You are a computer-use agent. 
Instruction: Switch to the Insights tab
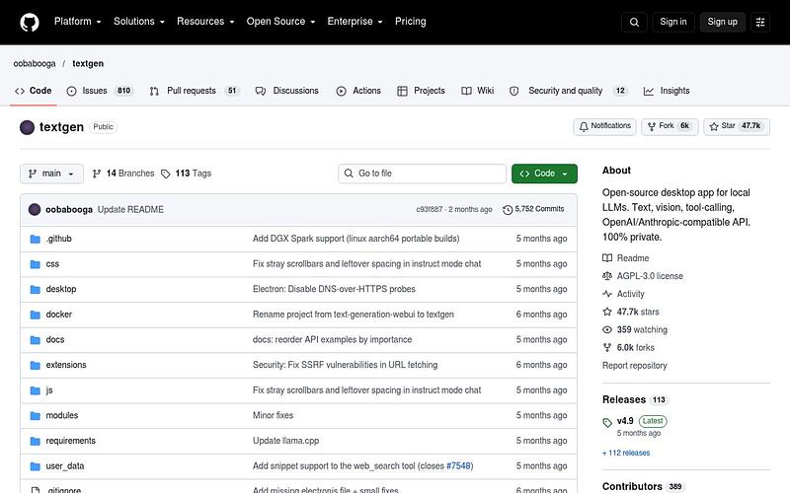(x=667, y=91)
